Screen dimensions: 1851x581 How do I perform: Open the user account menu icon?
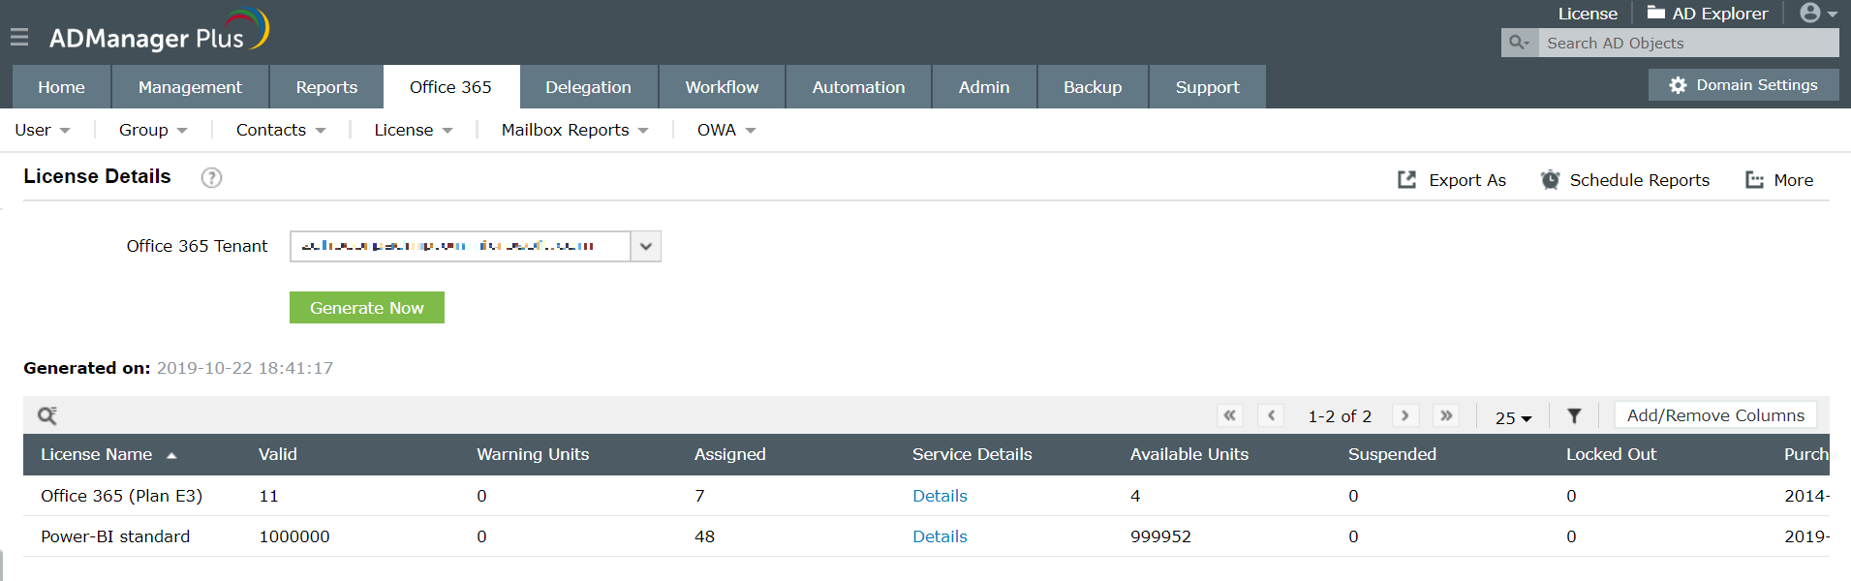click(x=1817, y=14)
